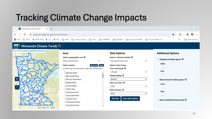Image resolution: width=212 pixels, height=119 pixels.
Task: Click the browser forward arrow
Action: 20,35
